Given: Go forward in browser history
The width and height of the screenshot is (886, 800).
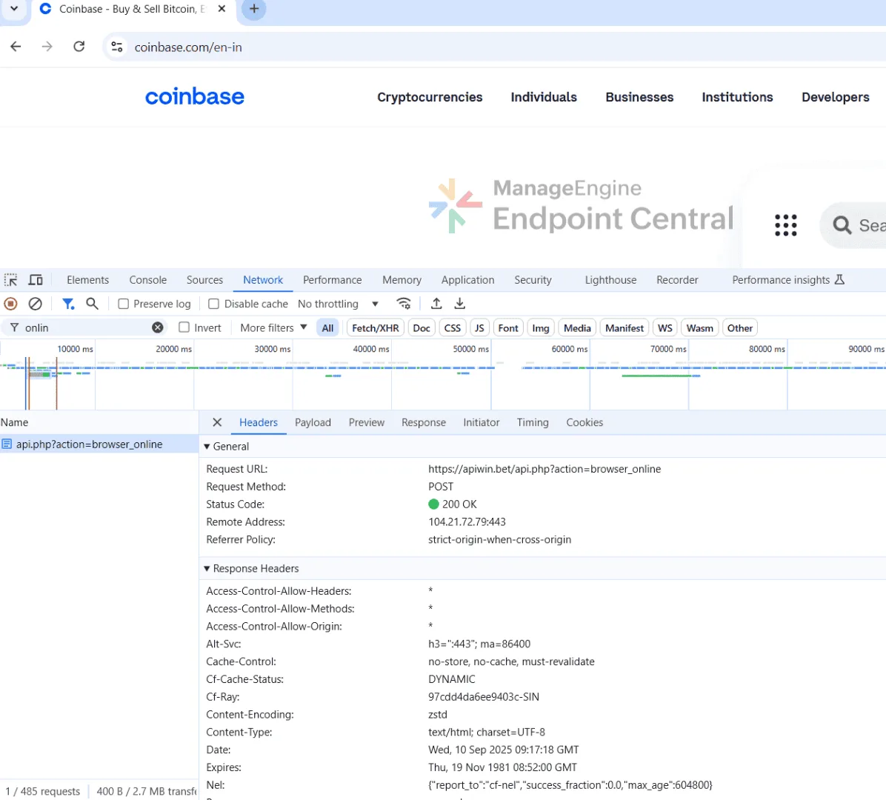Looking at the screenshot, I should (x=47, y=47).
